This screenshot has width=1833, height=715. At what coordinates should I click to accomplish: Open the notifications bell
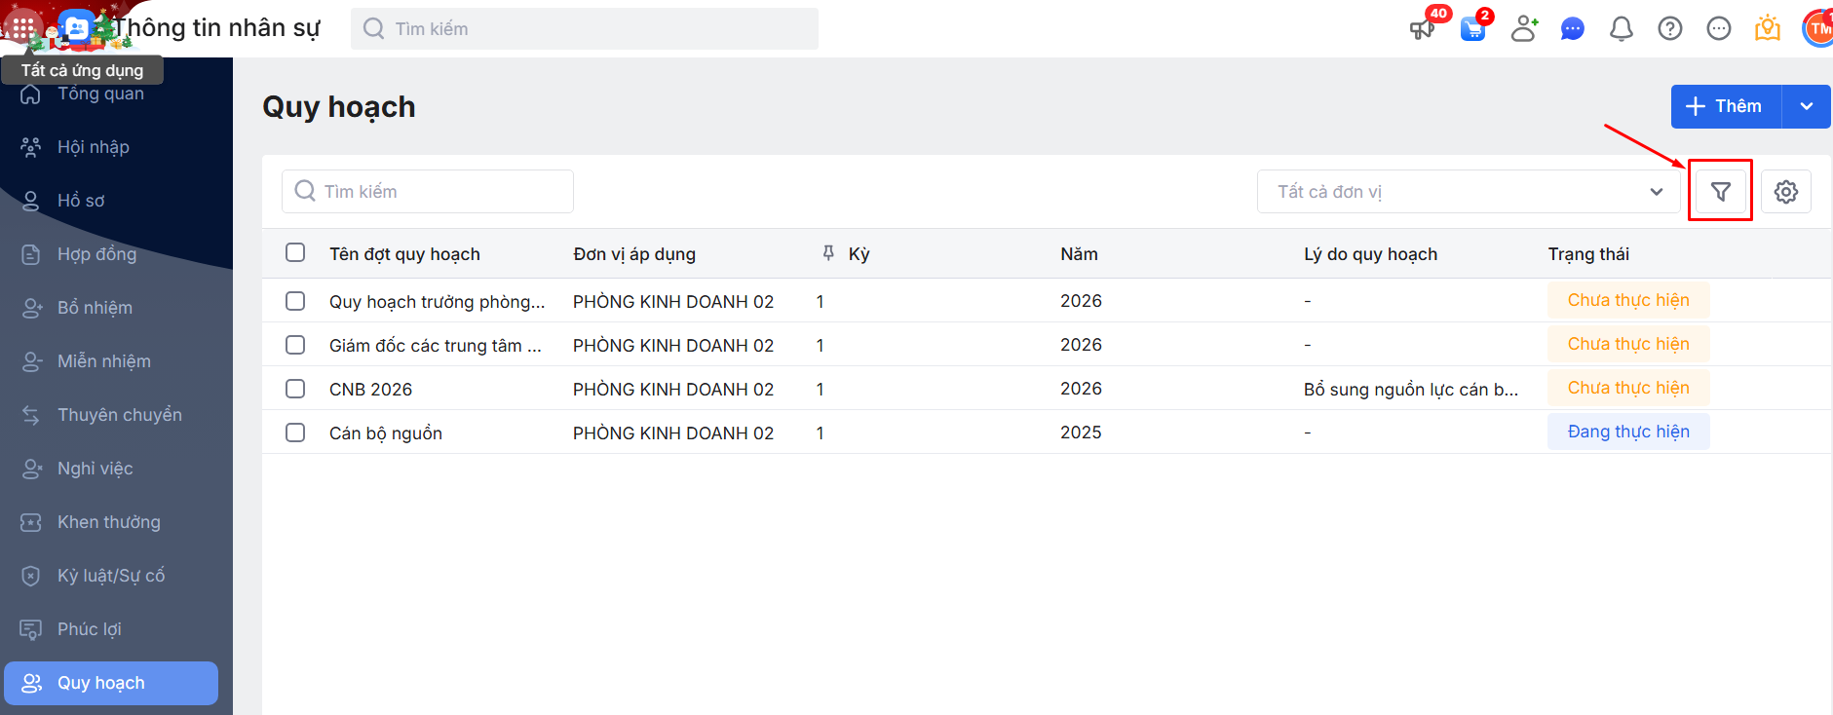click(x=1621, y=29)
